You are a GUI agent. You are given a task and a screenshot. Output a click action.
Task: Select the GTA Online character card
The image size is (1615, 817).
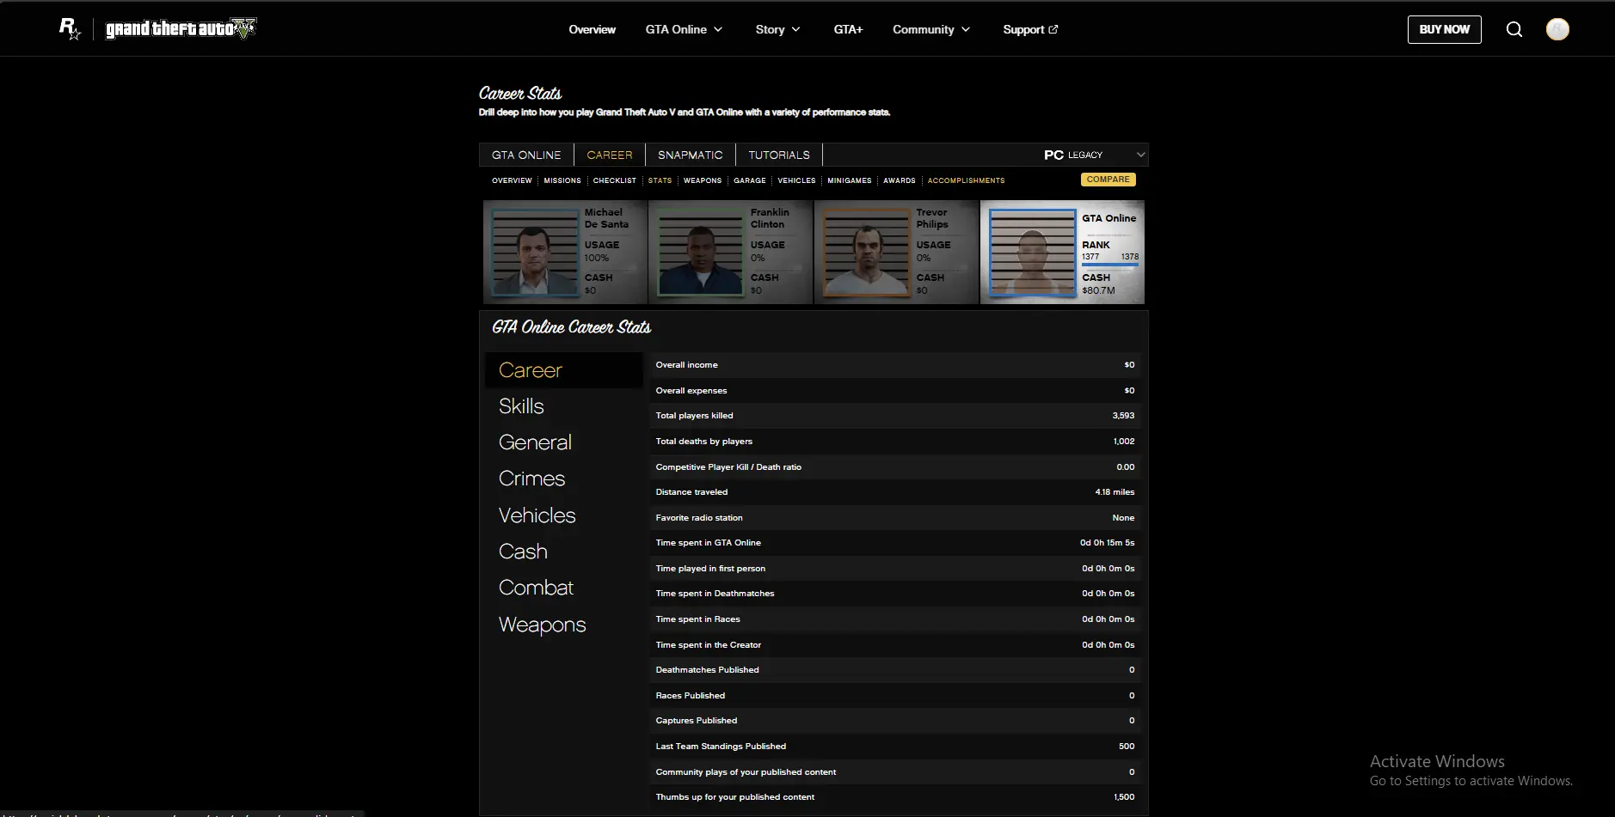pos(1062,252)
